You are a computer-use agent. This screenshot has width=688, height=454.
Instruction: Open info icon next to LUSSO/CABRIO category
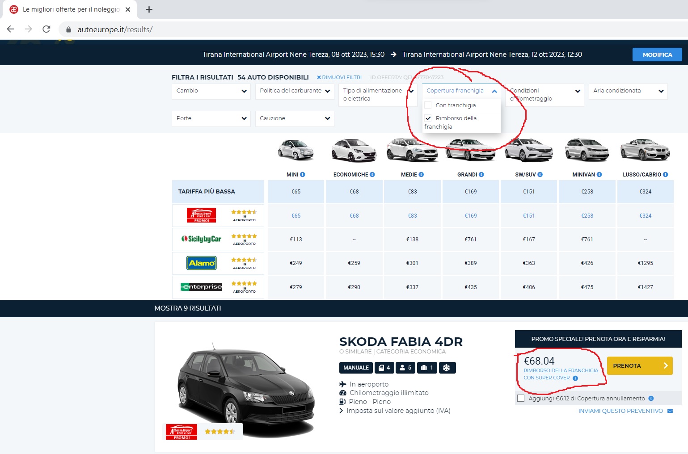pos(666,175)
